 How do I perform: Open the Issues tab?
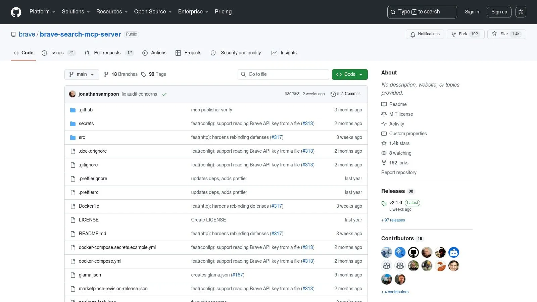[59, 53]
